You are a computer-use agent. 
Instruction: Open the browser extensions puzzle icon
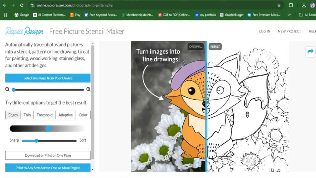pos(291,5)
